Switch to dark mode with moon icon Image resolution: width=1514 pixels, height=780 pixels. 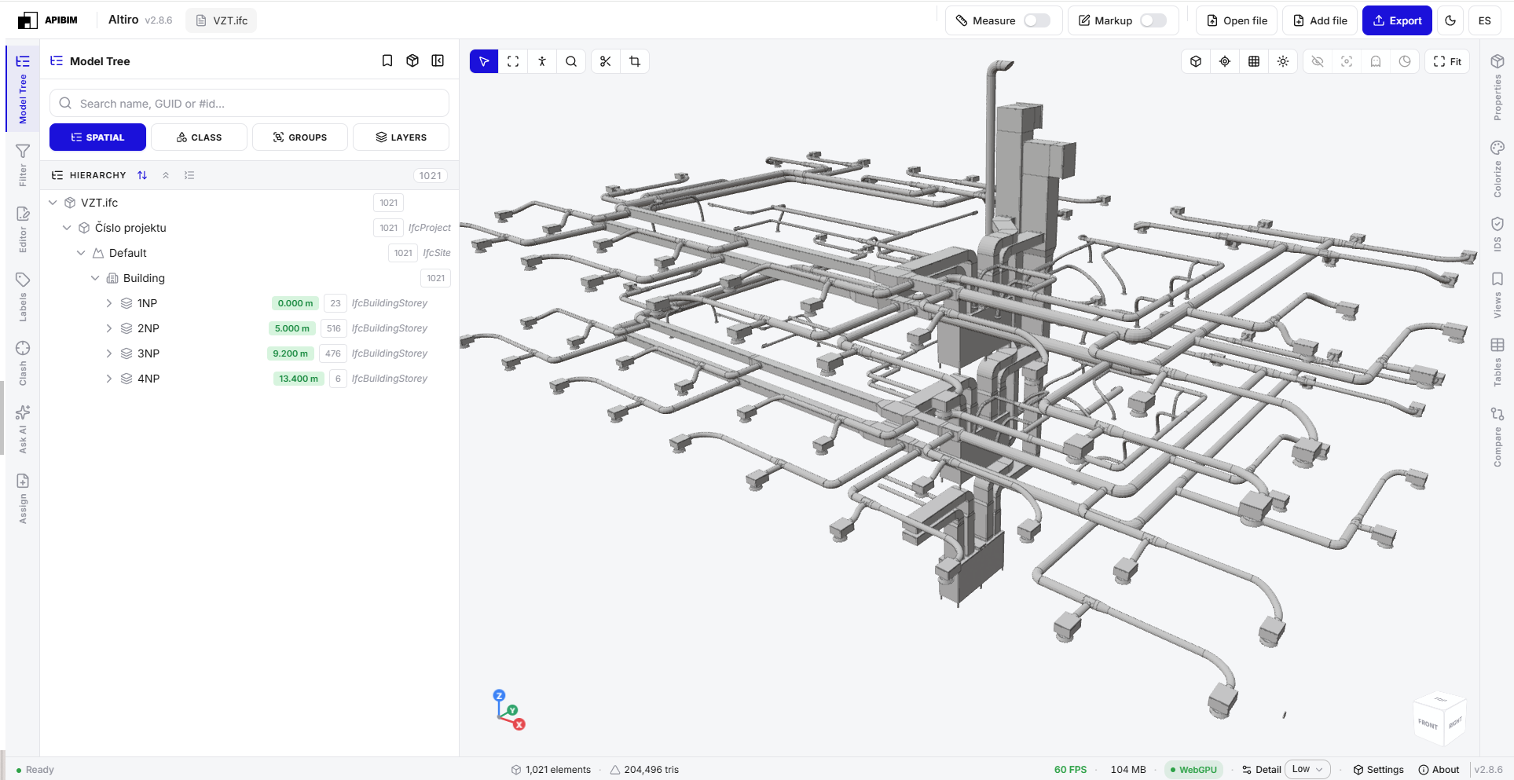point(1450,20)
